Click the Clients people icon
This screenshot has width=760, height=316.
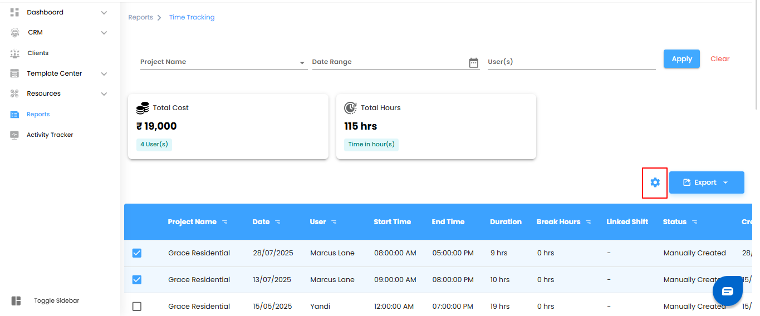pyautogui.click(x=15, y=53)
